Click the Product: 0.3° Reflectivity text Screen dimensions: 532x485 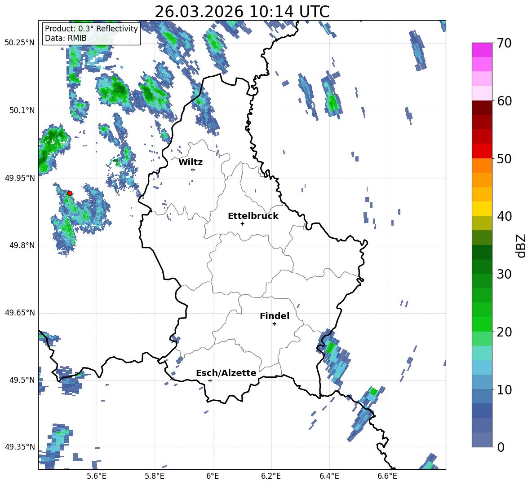(91, 29)
